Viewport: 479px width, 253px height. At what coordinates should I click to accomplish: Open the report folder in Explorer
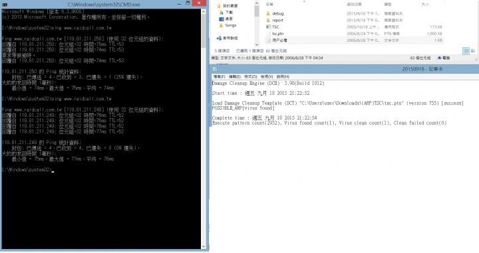(277, 21)
